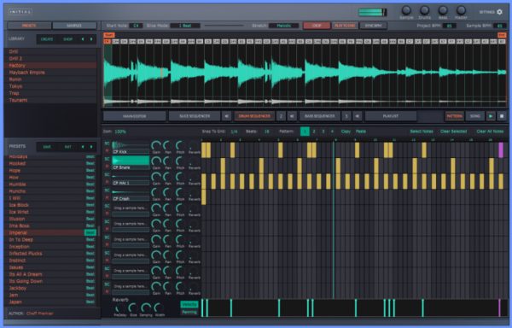Viewport: 512px width, 328px height.
Task: Click the Reverb Damping knob
Action: pyautogui.click(x=146, y=308)
